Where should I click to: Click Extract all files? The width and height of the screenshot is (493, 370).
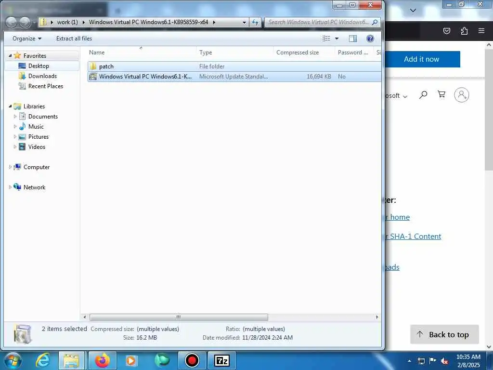[x=74, y=39]
